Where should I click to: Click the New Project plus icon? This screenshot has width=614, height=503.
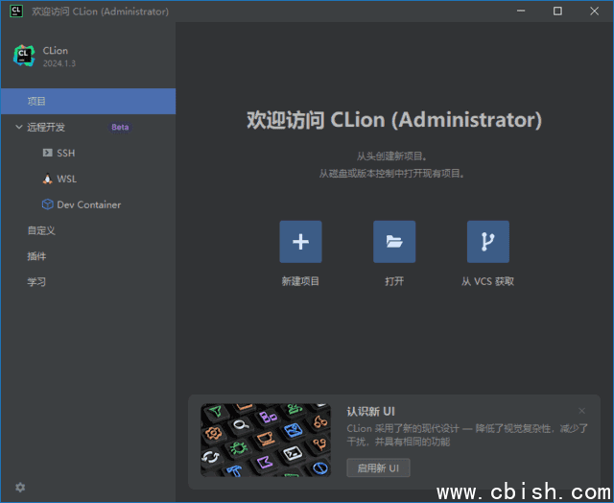300,242
